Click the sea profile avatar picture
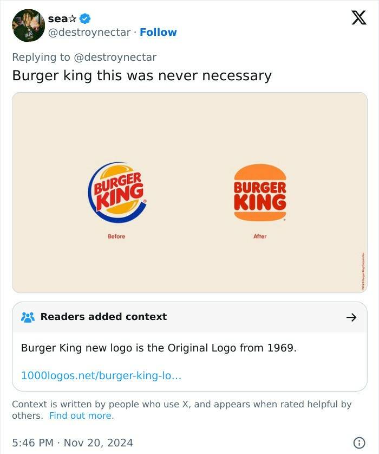Image resolution: width=379 pixels, height=454 pixels. click(x=28, y=25)
